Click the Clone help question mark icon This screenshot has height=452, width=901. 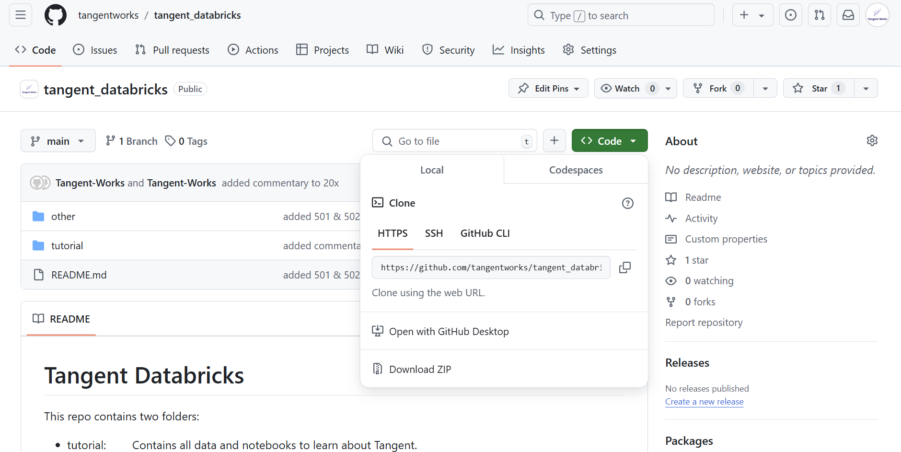tap(627, 203)
